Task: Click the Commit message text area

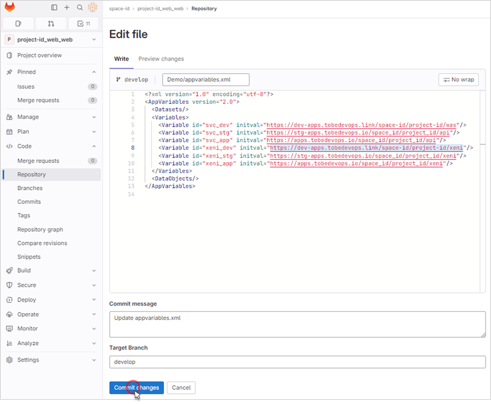Action: tap(298, 325)
